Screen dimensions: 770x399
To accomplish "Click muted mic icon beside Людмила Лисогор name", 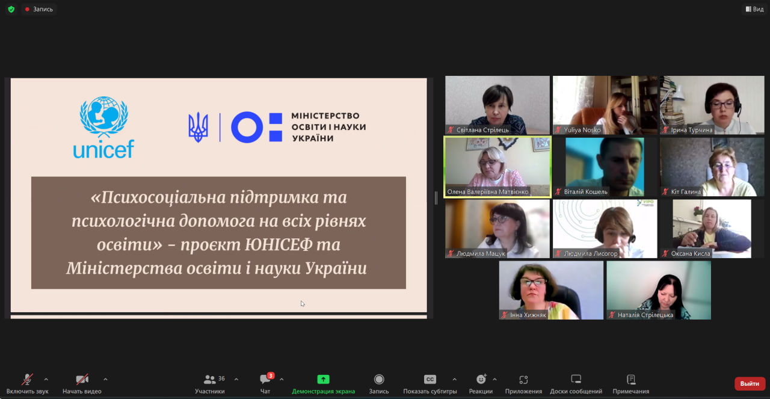I will coord(558,253).
